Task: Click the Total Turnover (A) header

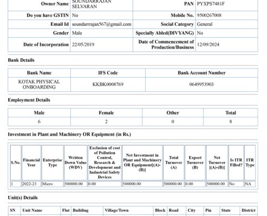Action: tap(174, 163)
